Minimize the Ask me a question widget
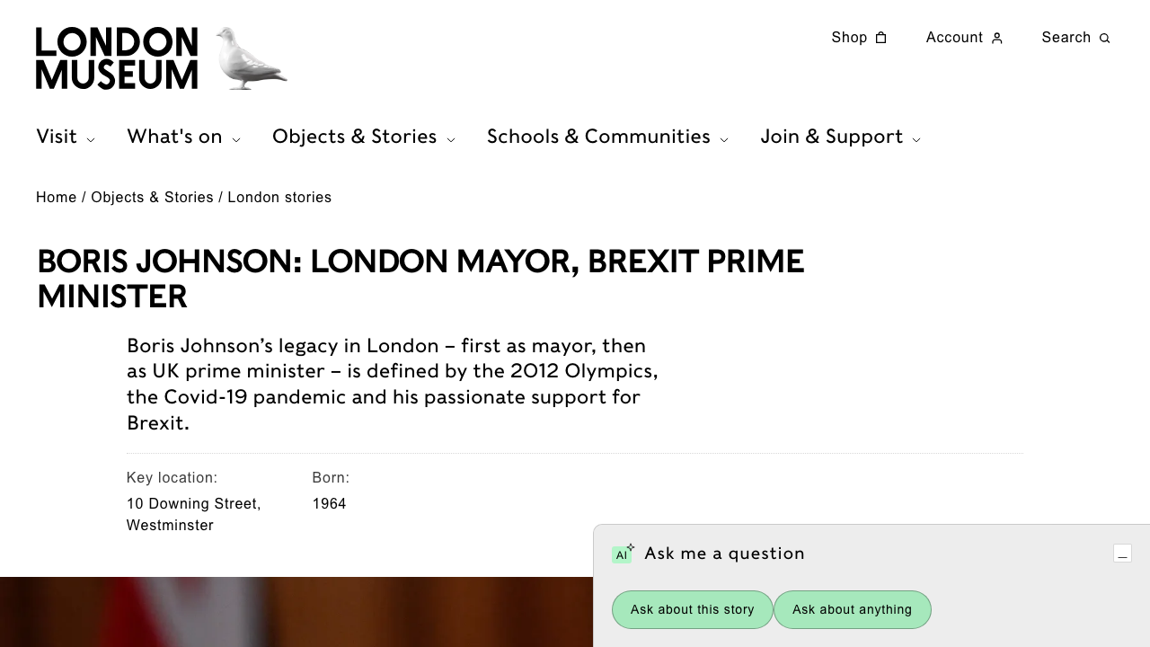The image size is (1150, 647). pyautogui.click(x=1122, y=554)
